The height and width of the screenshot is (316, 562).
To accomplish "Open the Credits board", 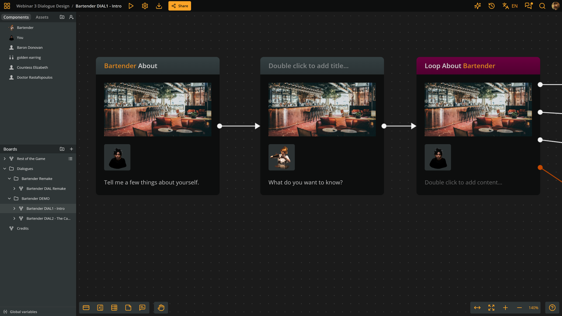I will click(x=38, y=229).
